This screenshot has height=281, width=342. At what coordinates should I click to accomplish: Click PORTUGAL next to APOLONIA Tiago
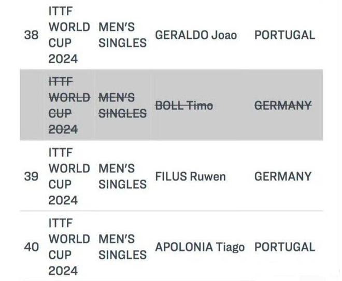point(284,247)
